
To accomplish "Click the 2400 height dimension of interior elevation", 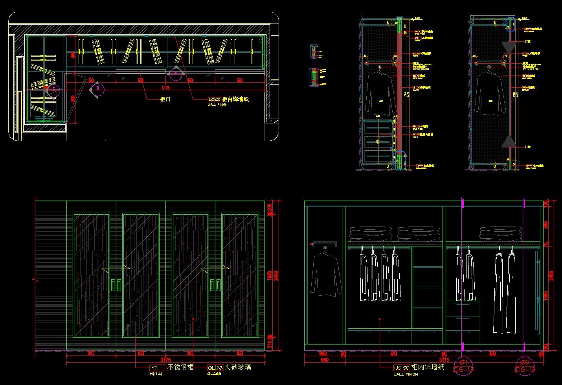I will click(551, 275).
